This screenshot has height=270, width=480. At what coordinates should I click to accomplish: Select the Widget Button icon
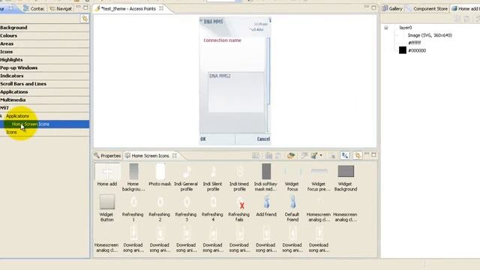click(106, 202)
